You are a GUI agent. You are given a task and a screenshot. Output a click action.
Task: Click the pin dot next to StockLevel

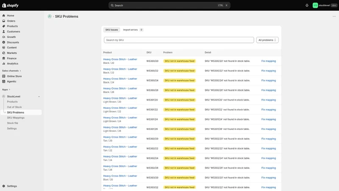click(39, 97)
